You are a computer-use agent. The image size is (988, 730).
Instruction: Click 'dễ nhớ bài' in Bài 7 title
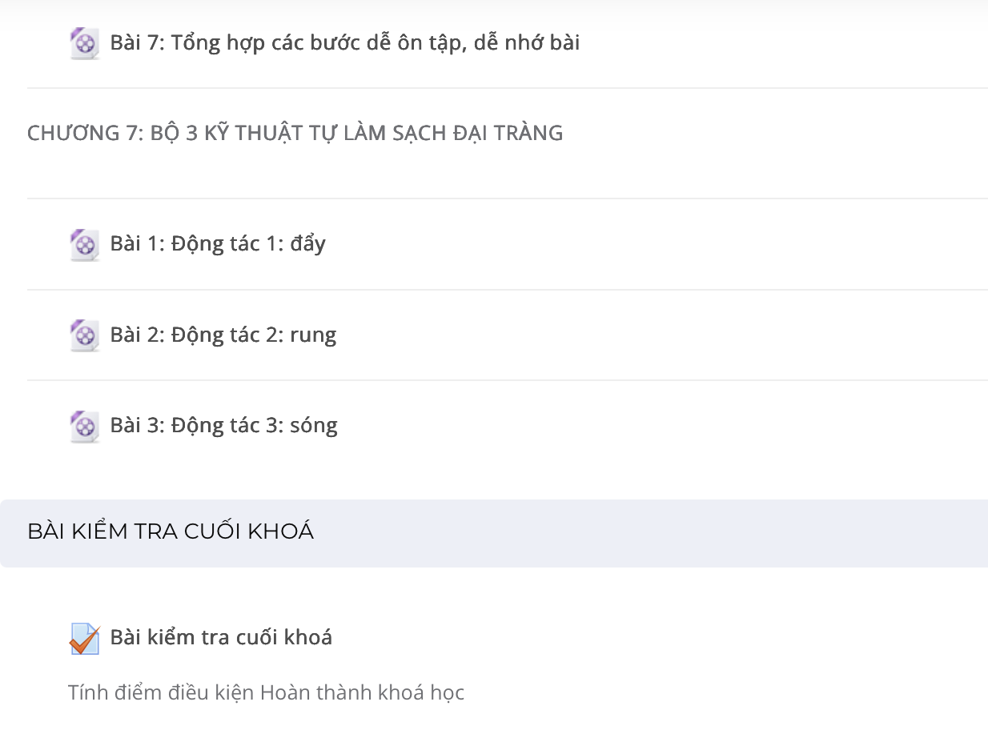coord(527,42)
